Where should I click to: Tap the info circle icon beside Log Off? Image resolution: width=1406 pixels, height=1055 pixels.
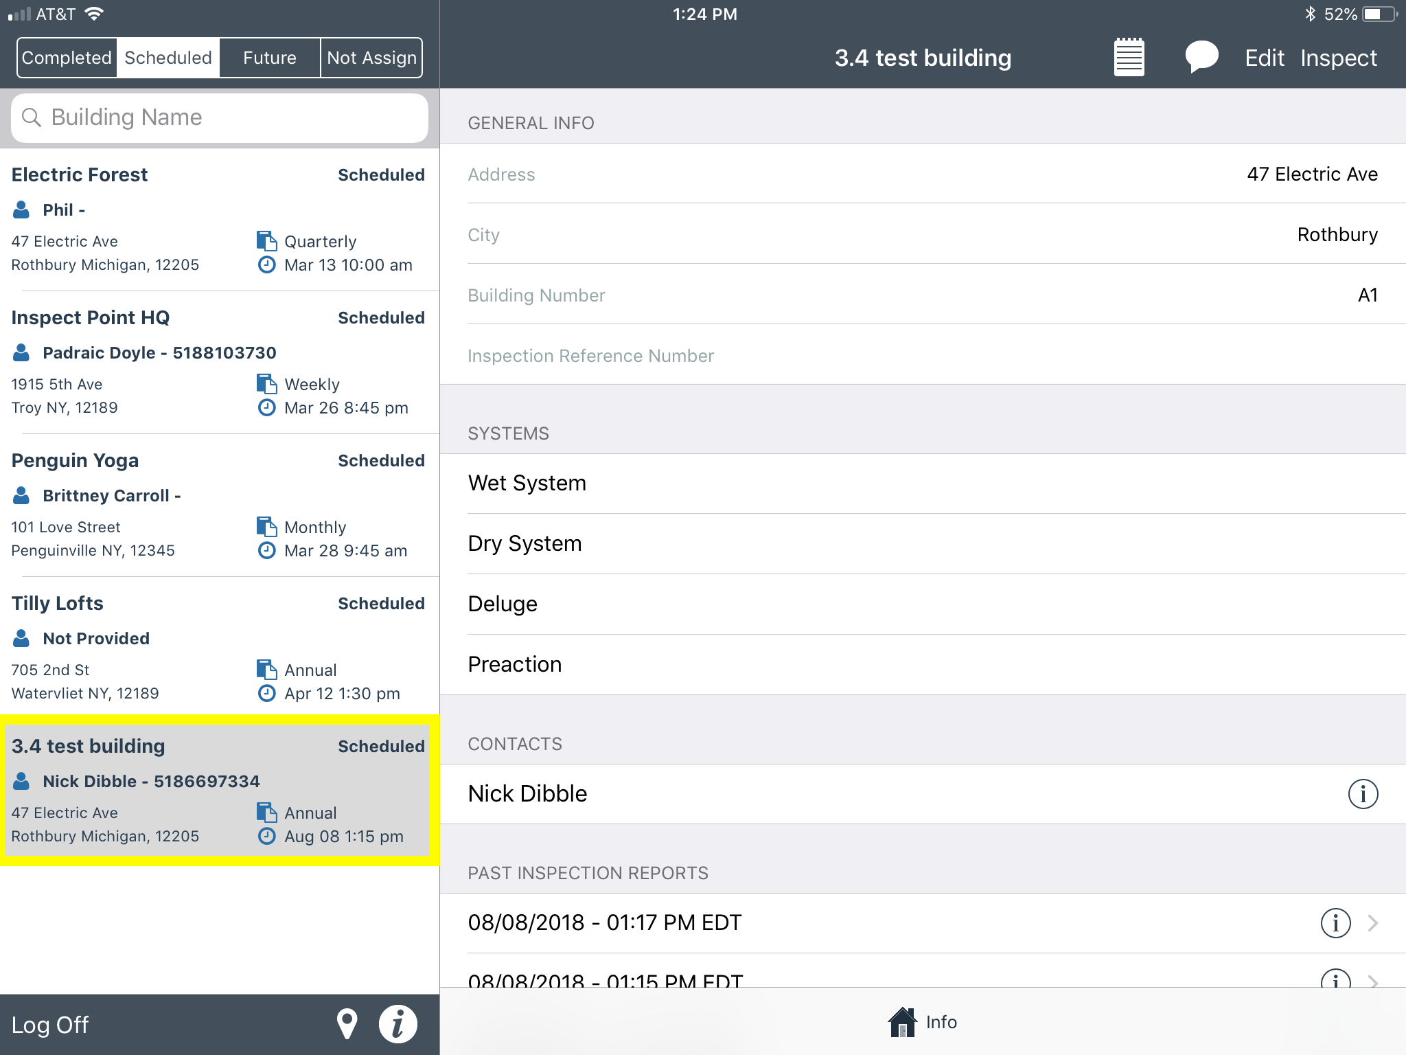point(397,1023)
